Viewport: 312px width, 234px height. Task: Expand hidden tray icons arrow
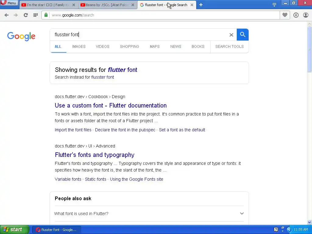289,230
